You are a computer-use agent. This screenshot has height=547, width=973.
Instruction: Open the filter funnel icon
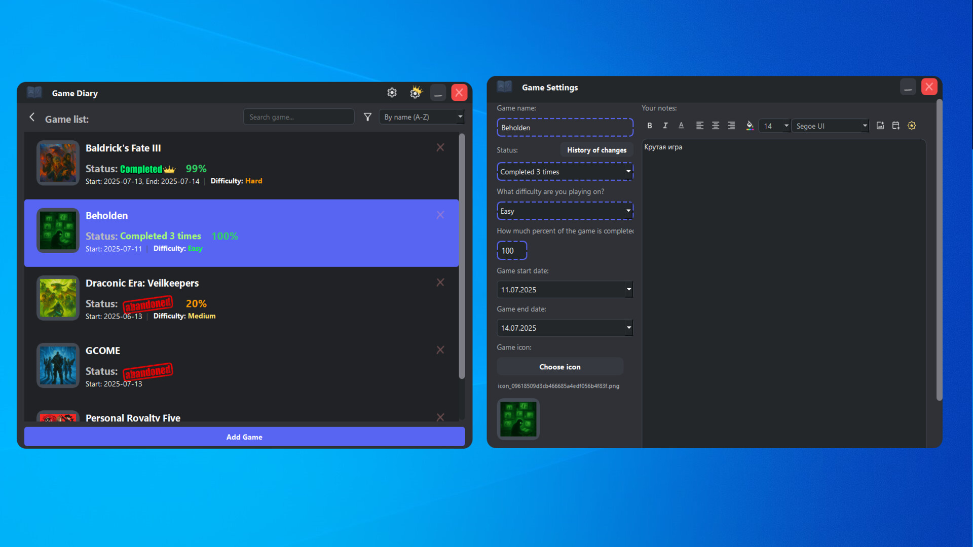[x=367, y=116]
